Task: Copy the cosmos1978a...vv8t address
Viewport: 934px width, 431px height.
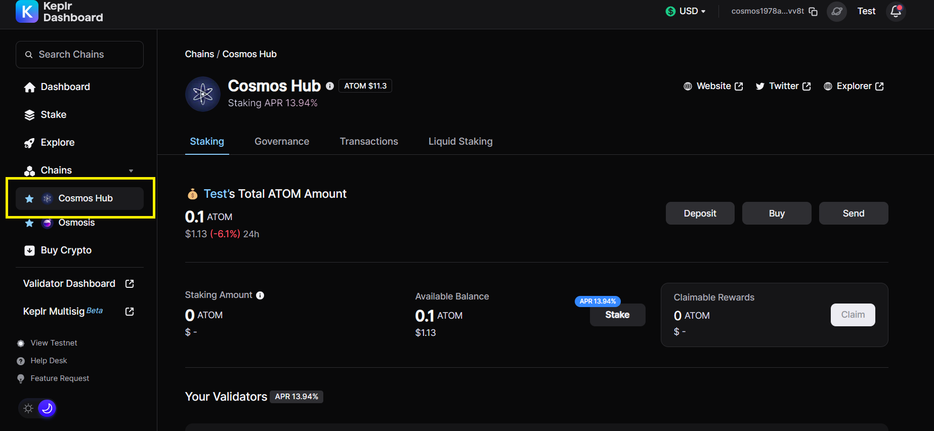Action: coord(813,11)
